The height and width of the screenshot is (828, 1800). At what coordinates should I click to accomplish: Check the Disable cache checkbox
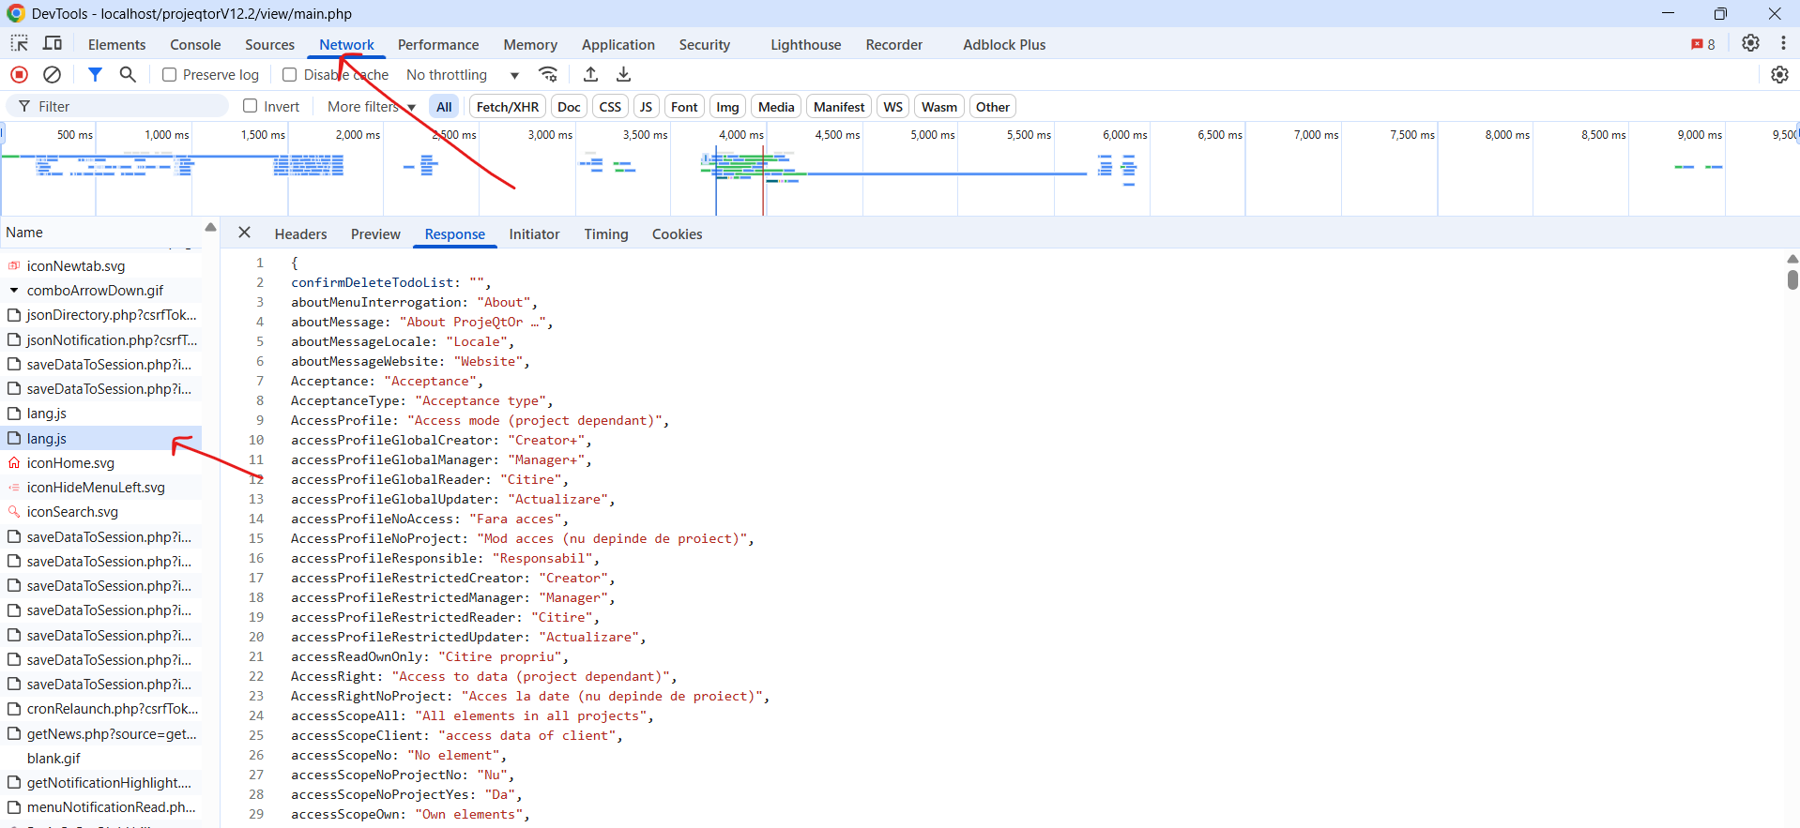click(x=290, y=75)
